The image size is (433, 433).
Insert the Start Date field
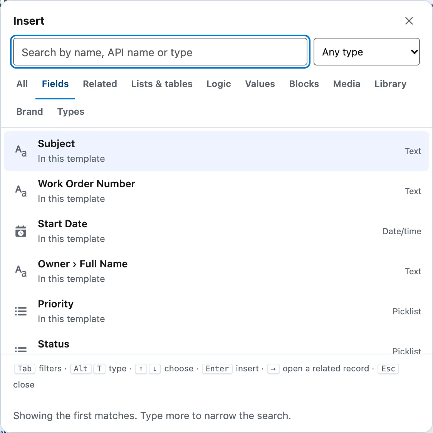pyautogui.click(x=216, y=231)
